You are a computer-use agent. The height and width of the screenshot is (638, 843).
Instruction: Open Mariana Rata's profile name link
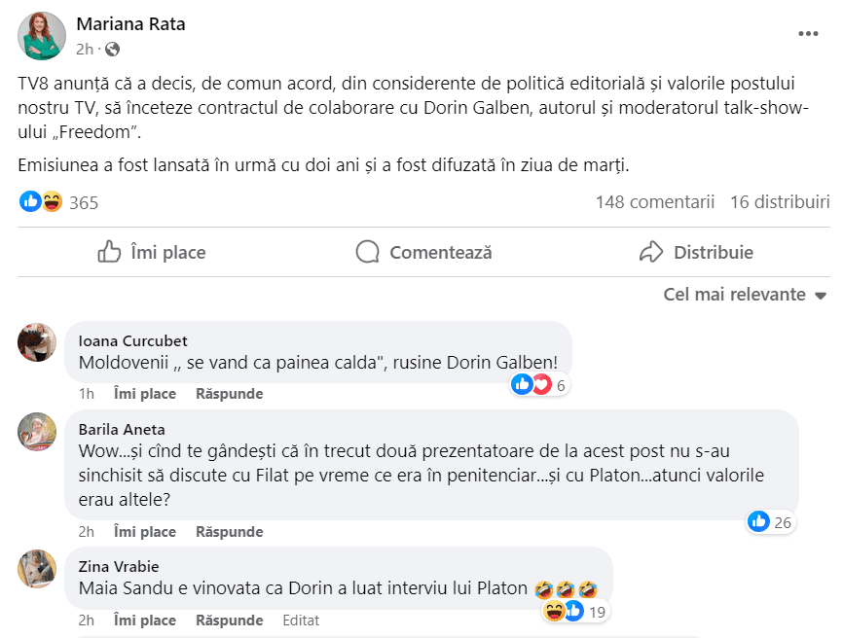130,24
